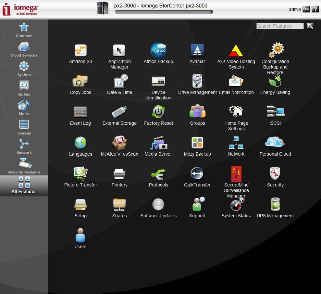Screen dimensions: 321x294
Task: Open Home Page Settings
Action: [x=236, y=118]
